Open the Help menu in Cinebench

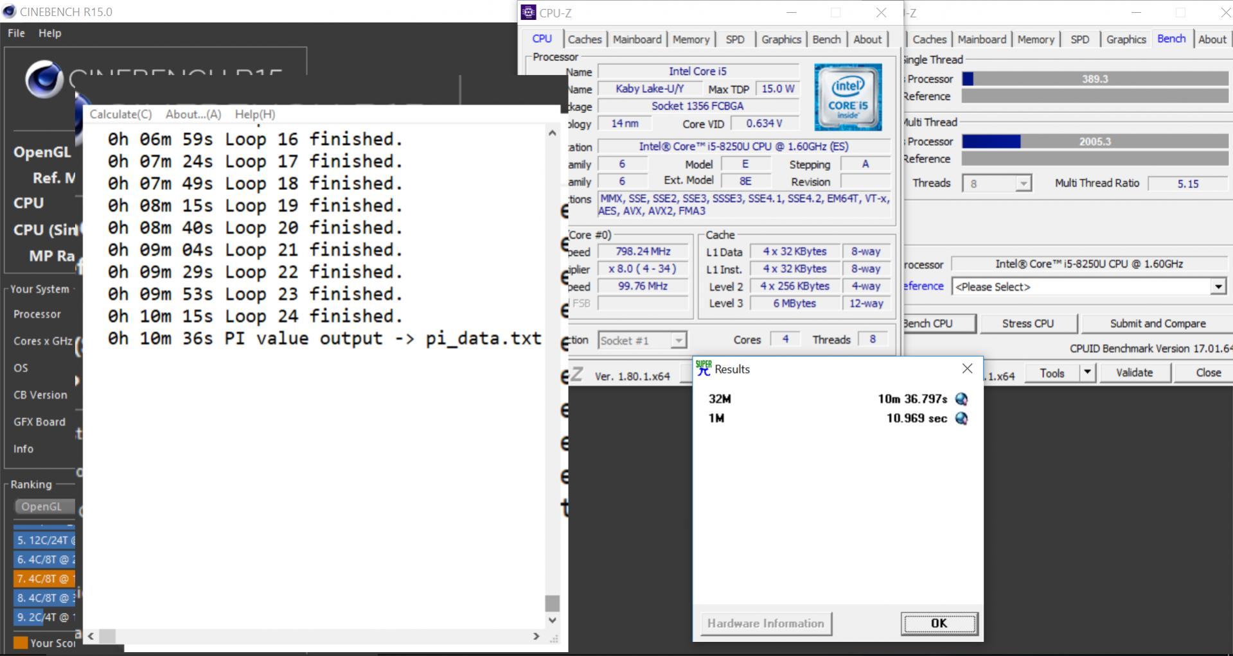[x=49, y=33]
